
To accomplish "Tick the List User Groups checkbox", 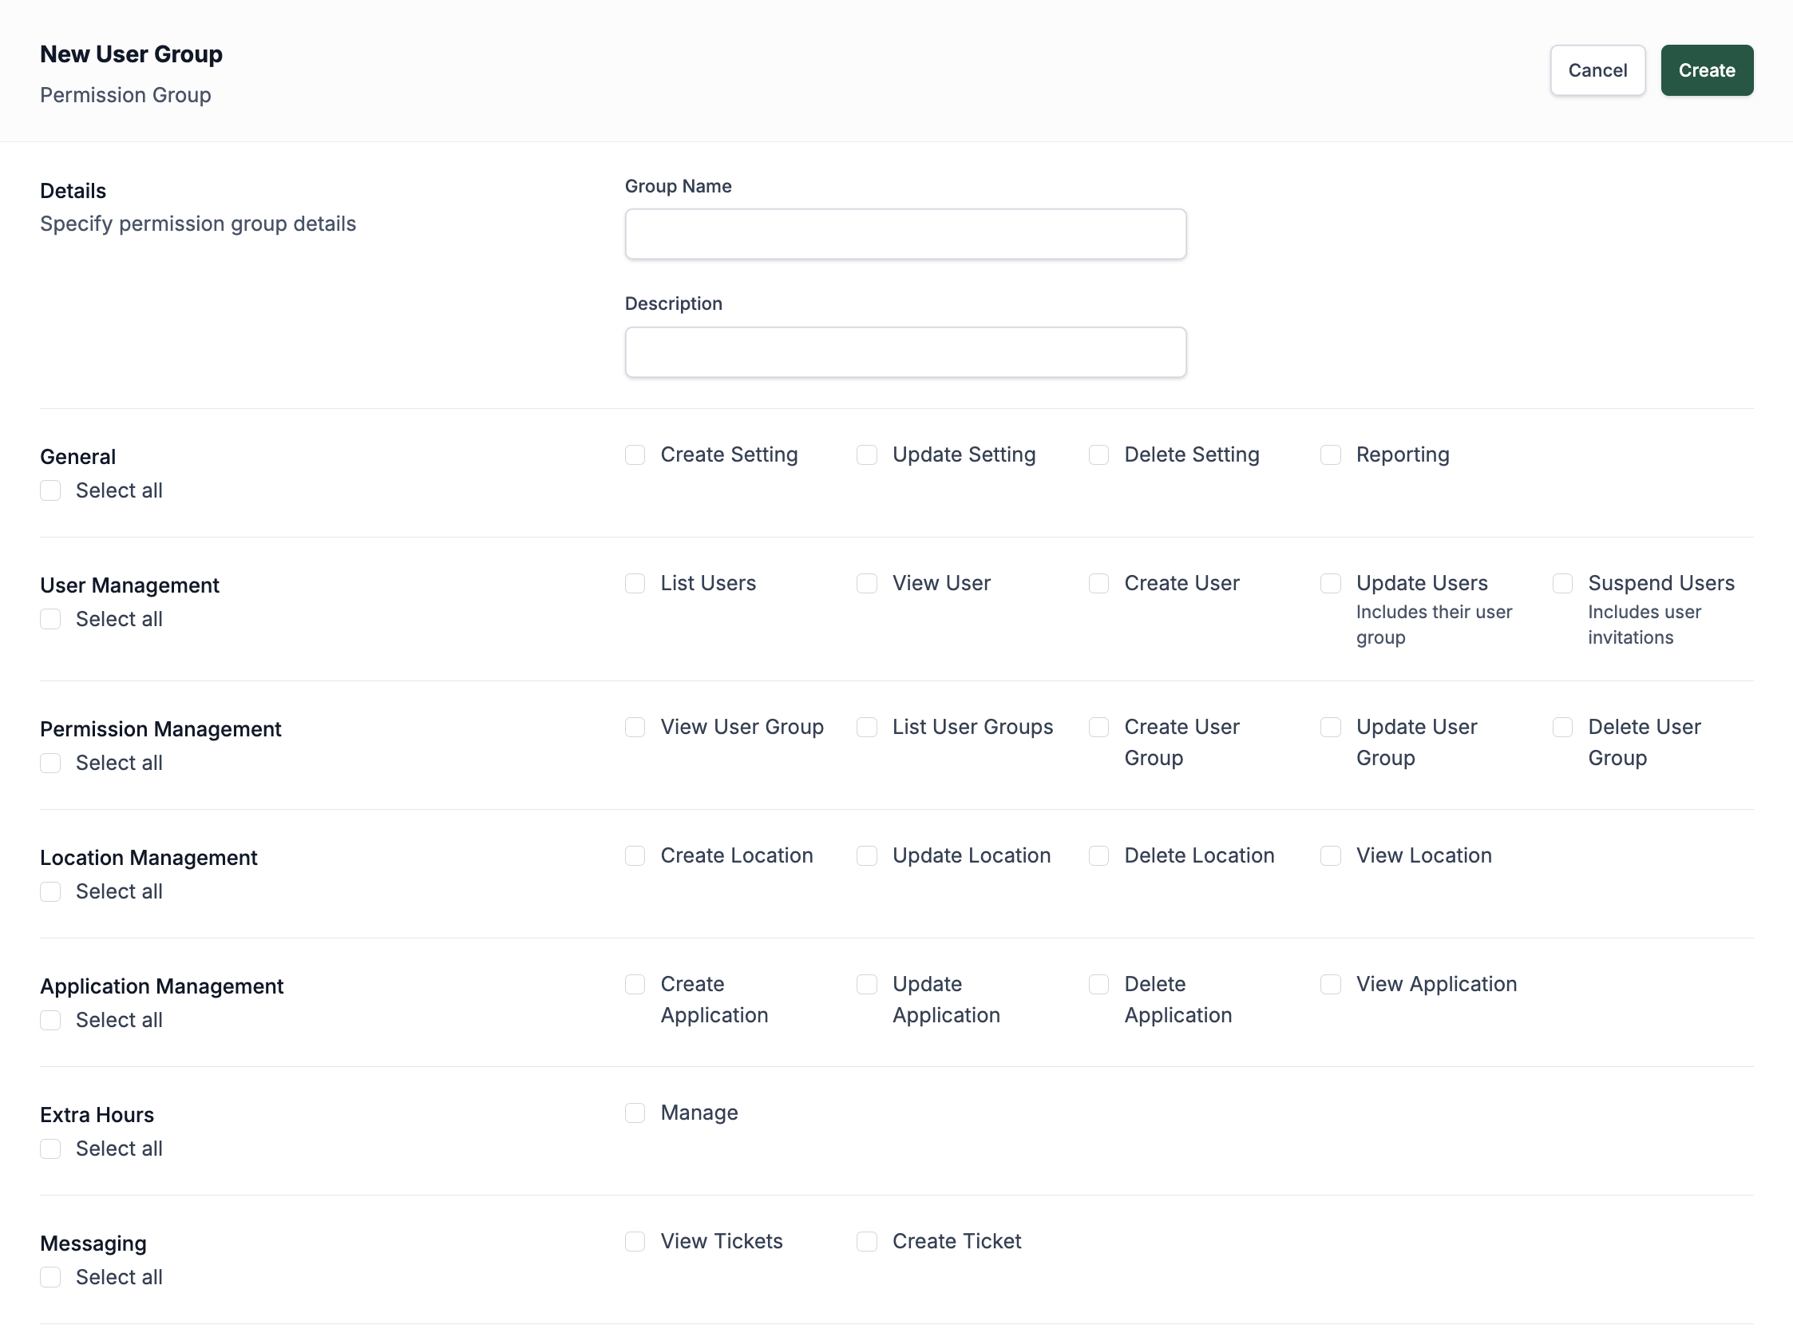I will (867, 728).
